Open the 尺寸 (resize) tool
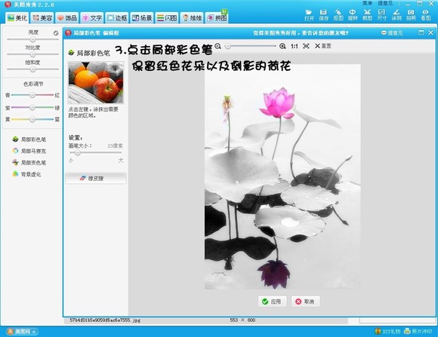Image resolution: width=438 pixels, height=337 pixels. pos(381,12)
